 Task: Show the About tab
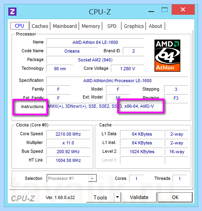(156, 26)
